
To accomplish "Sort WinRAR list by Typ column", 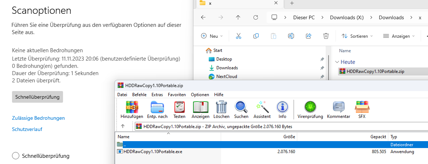I will (x=408, y=137).
